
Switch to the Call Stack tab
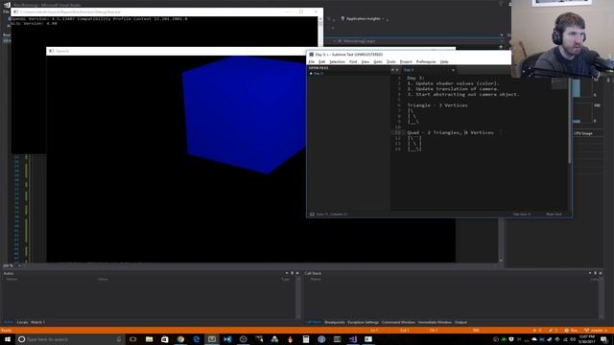314,322
